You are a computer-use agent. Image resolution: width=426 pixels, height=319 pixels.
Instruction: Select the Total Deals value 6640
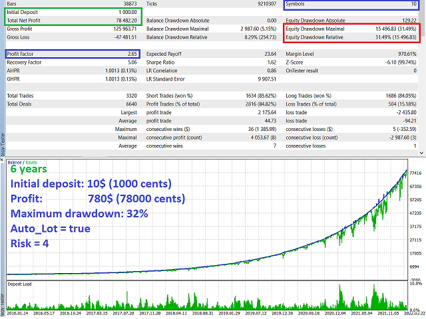click(131, 104)
